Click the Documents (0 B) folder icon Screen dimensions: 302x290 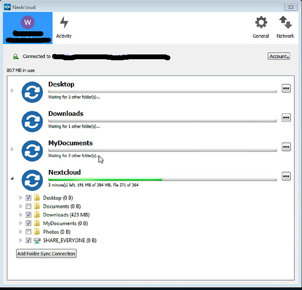37,206
